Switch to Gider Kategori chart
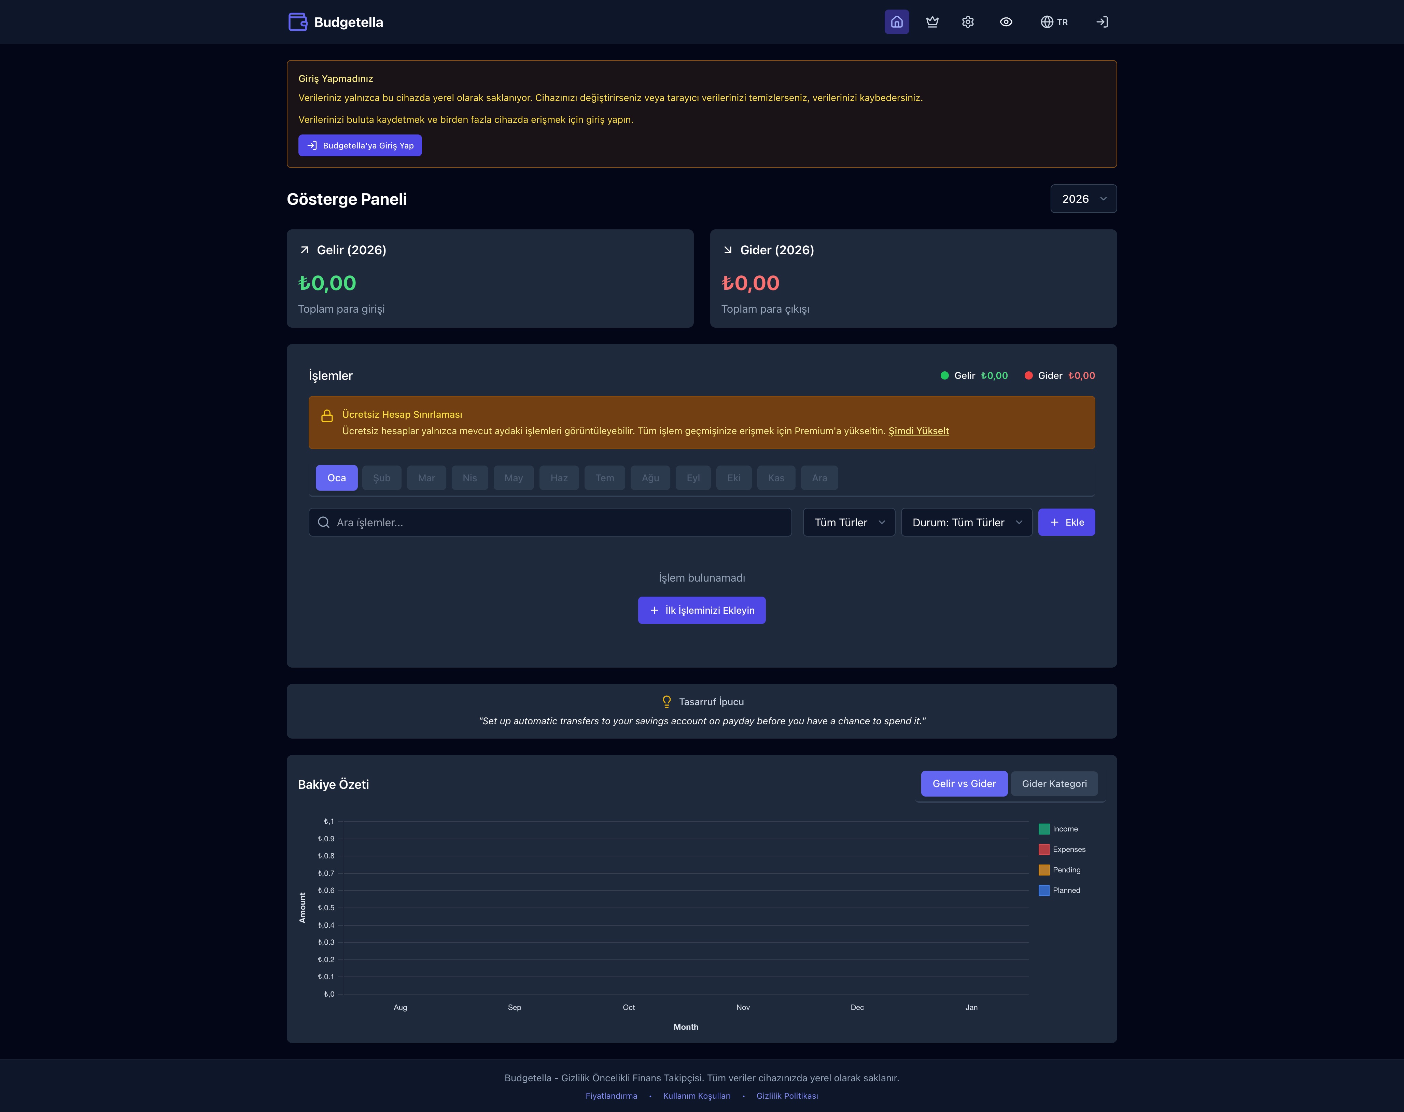 tap(1054, 784)
